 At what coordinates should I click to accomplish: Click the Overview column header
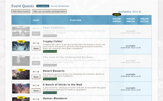click(76, 20)
